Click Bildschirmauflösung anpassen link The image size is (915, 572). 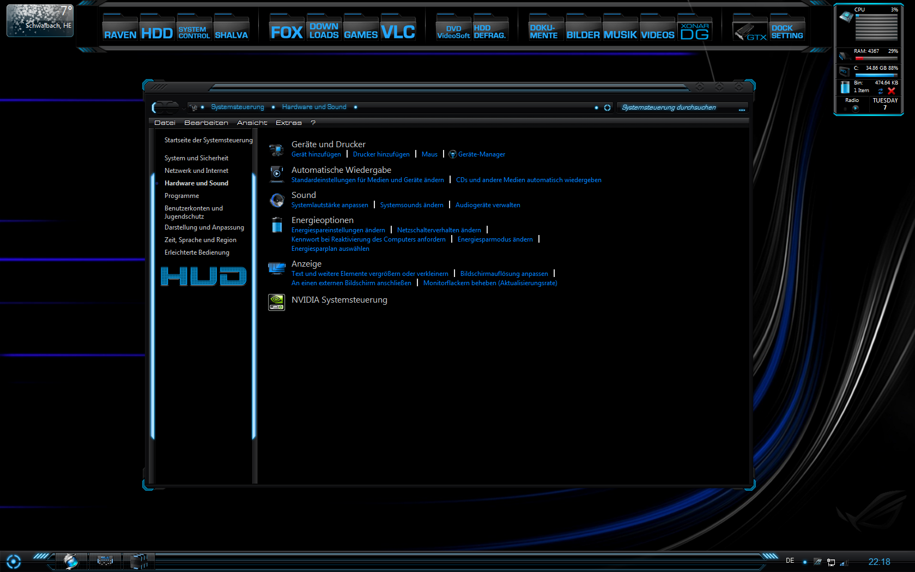pyautogui.click(x=504, y=274)
